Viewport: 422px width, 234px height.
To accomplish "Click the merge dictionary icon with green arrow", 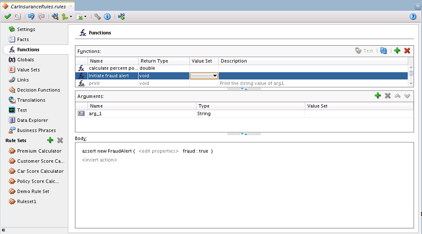I will pyautogui.click(x=121, y=17).
